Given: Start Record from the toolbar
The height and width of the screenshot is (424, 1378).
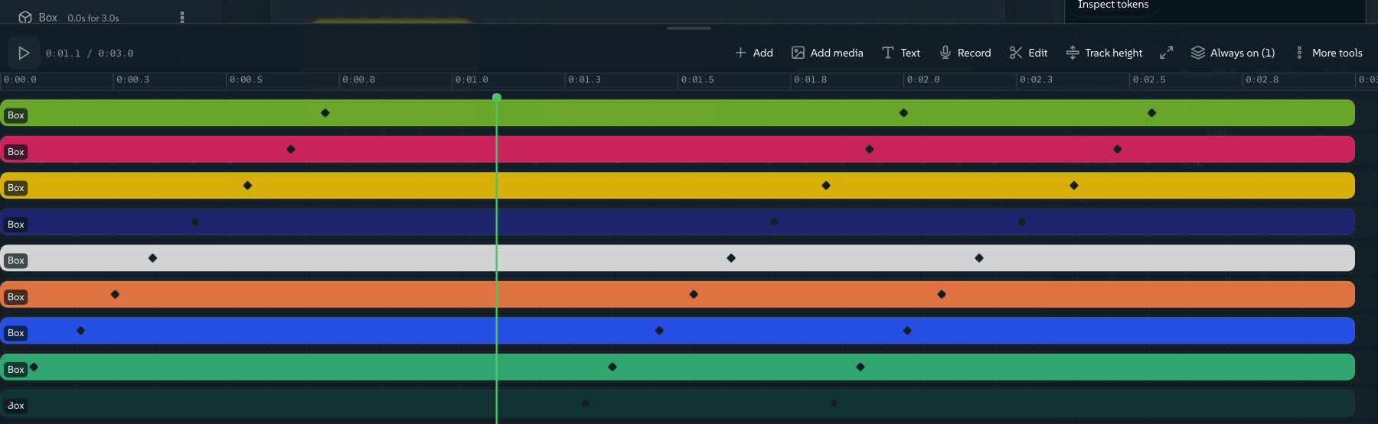Looking at the screenshot, I should pyautogui.click(x=965, y=53).
